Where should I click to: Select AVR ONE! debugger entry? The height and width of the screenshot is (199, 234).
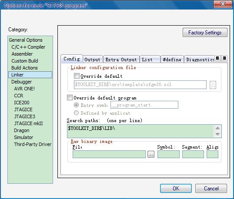[x=24, y=89]
